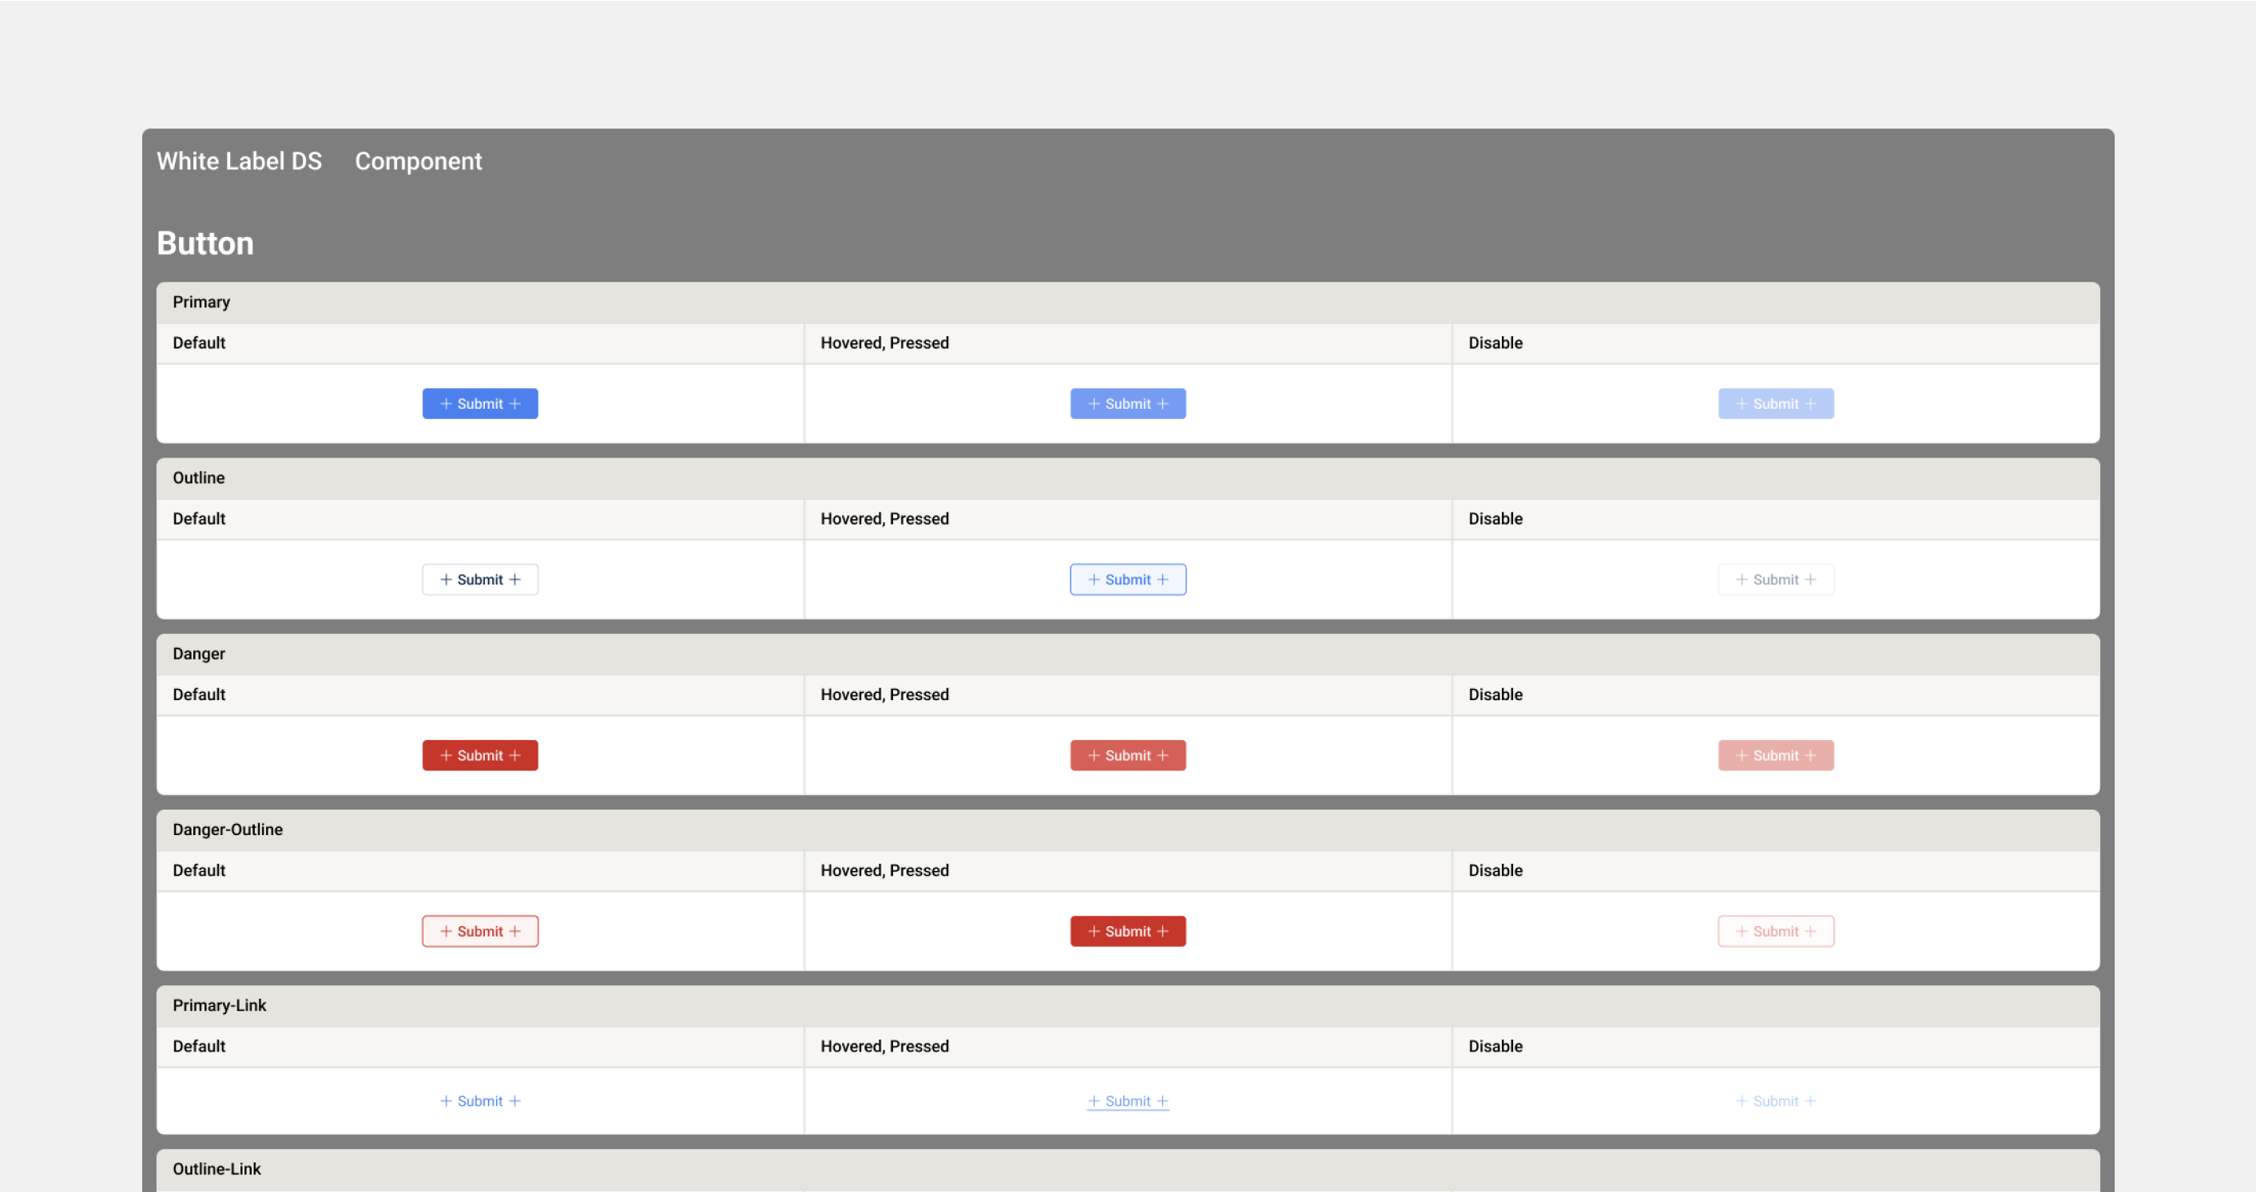
Task: Click Hovered, Pressed label in Outline section
Action: [884, 519]
